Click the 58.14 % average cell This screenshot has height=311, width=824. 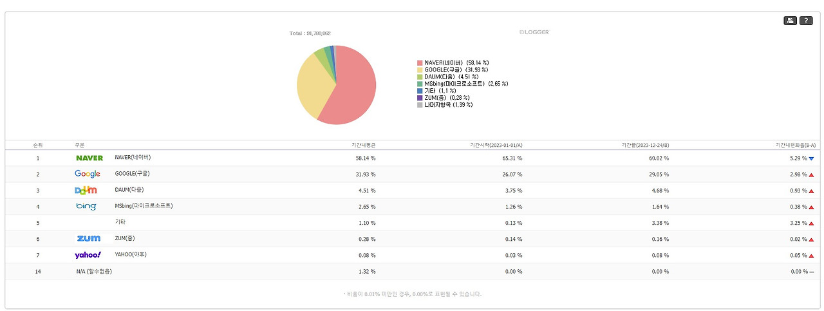[x=366, y=158]
